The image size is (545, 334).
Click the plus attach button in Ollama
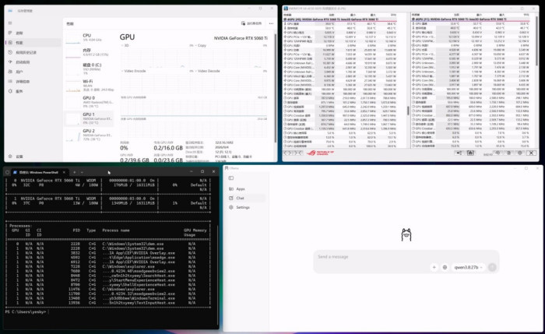[x=434, y=267]
